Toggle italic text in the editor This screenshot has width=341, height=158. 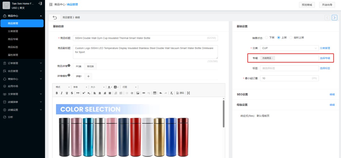(62, 93)
